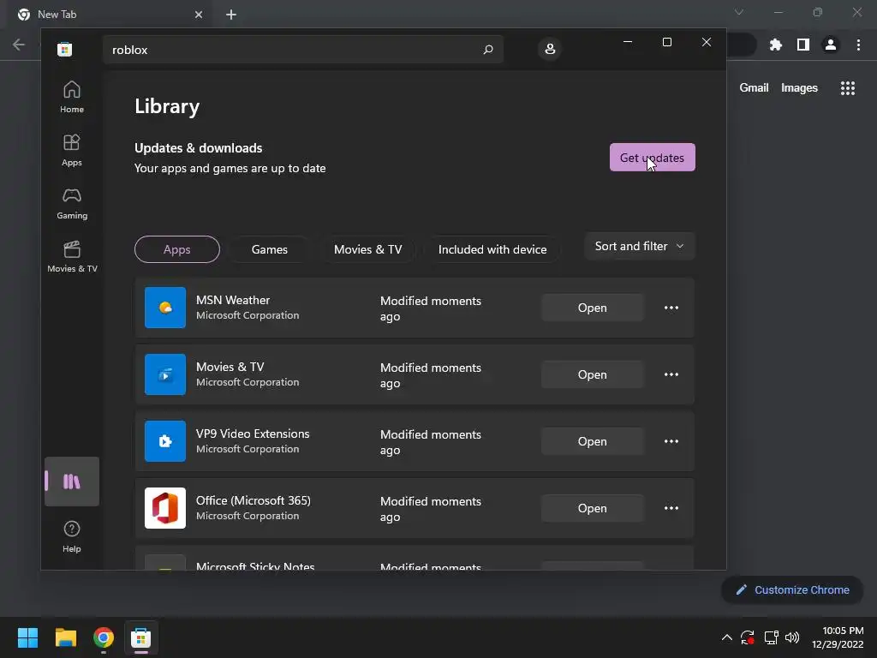Screen dimensions: 877x658
Task: Open Windows Start menu
Action: [x=27, y=637]
